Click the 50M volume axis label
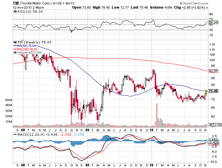The width and height of the screenshot is (222, 168). coord(9,100)
